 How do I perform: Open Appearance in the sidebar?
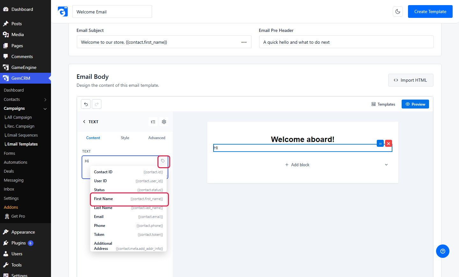pyautogui.click(x=23, y=232)
